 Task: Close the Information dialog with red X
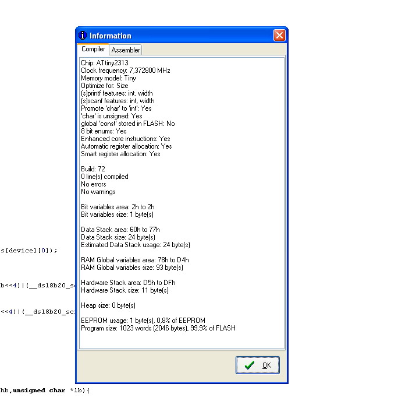coord(279,36)
